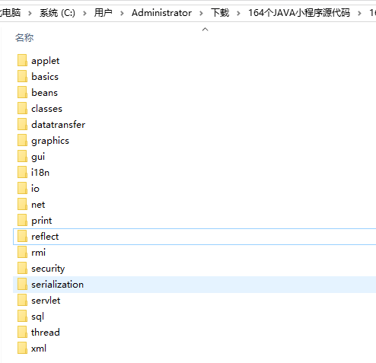376x363 pixels.
Task: Select the net folder icon
Action: coord(22,205)
